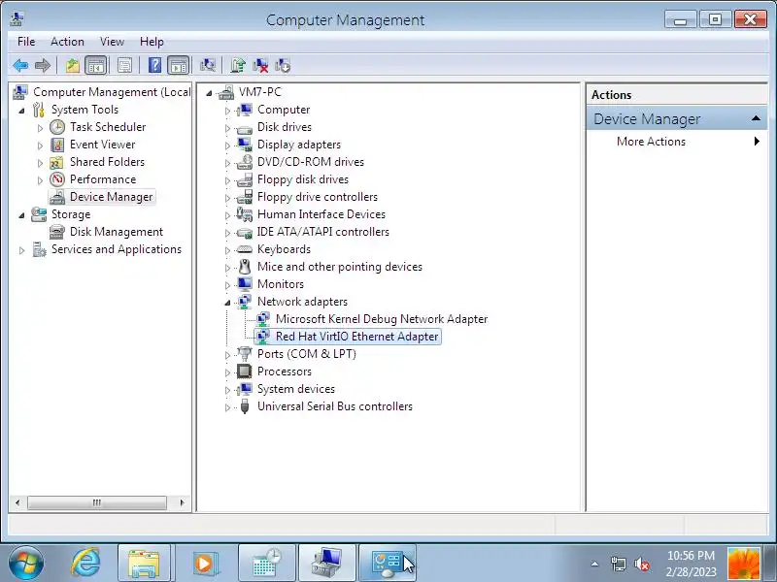Screen dimensions: 777x582
Task: Select IDE ATA/ATAPI controllers category
Action: click(x=323, y=232)
